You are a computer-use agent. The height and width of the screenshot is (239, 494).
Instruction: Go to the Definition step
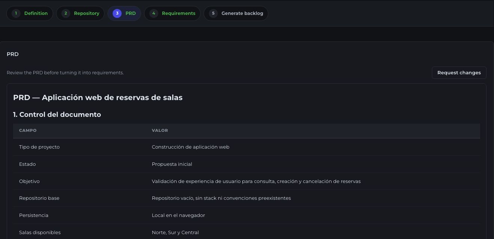point(30,13)
